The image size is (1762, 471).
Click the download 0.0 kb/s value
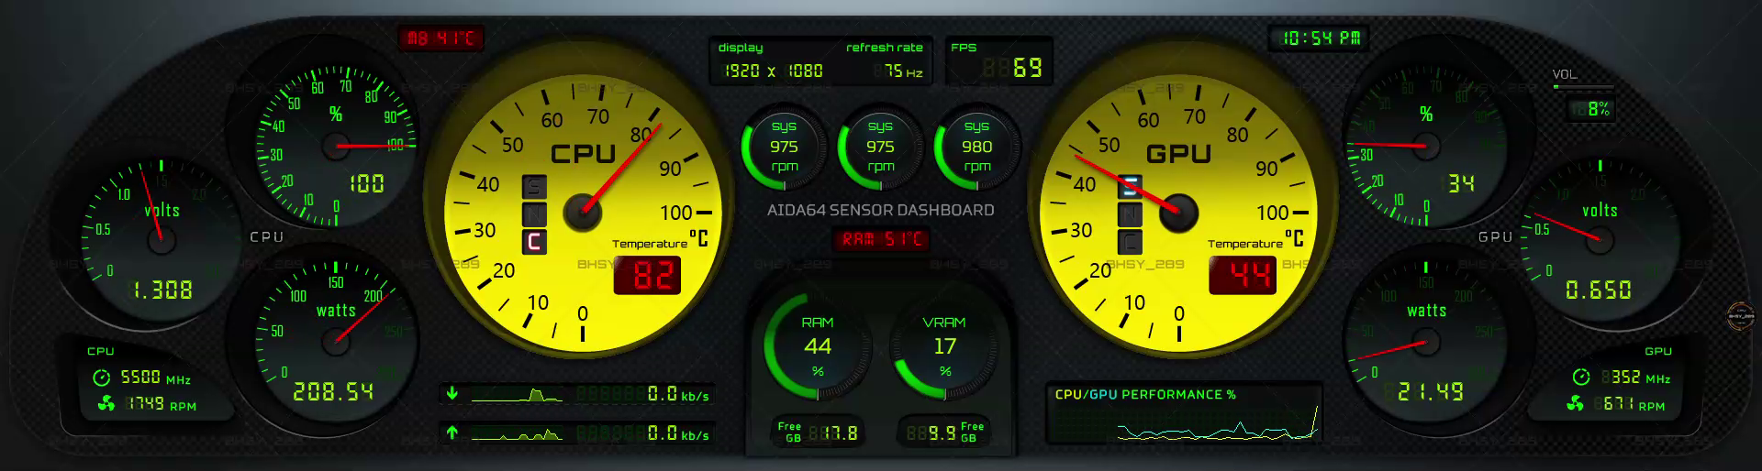[678, 395]
